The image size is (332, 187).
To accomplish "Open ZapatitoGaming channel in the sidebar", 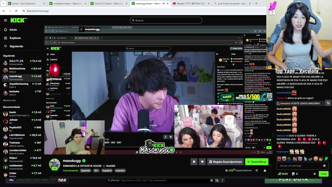I will [x=22, y=85].
